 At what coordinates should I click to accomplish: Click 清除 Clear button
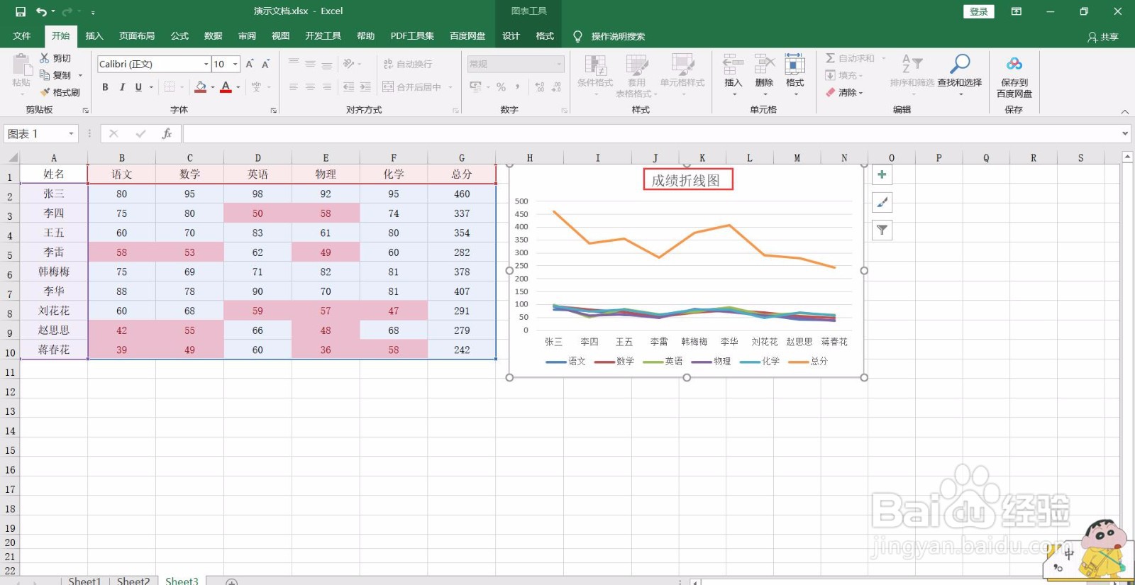(844, 92)
